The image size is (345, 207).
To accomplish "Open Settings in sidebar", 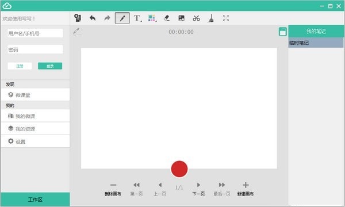I will (35, 141).
